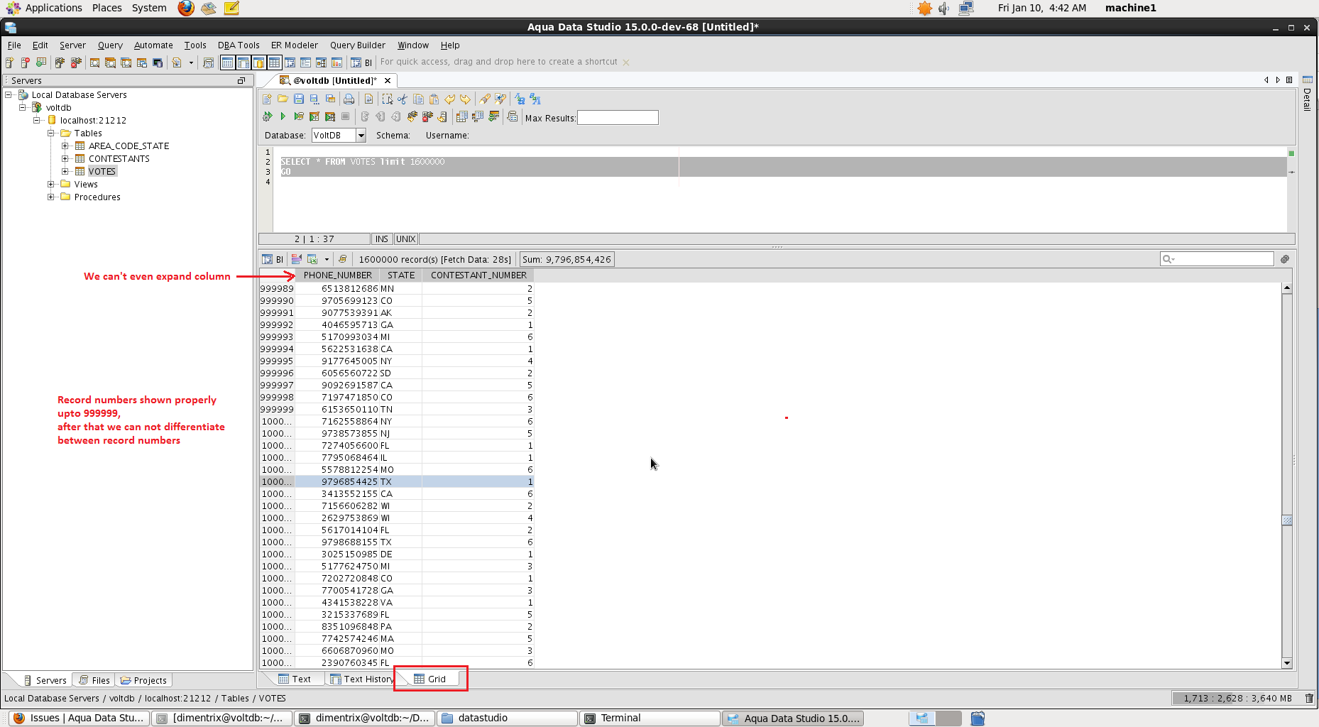Open the results export dropdown arrow
The width and height of the screenshot is (1319, 727).
point(327,260)
